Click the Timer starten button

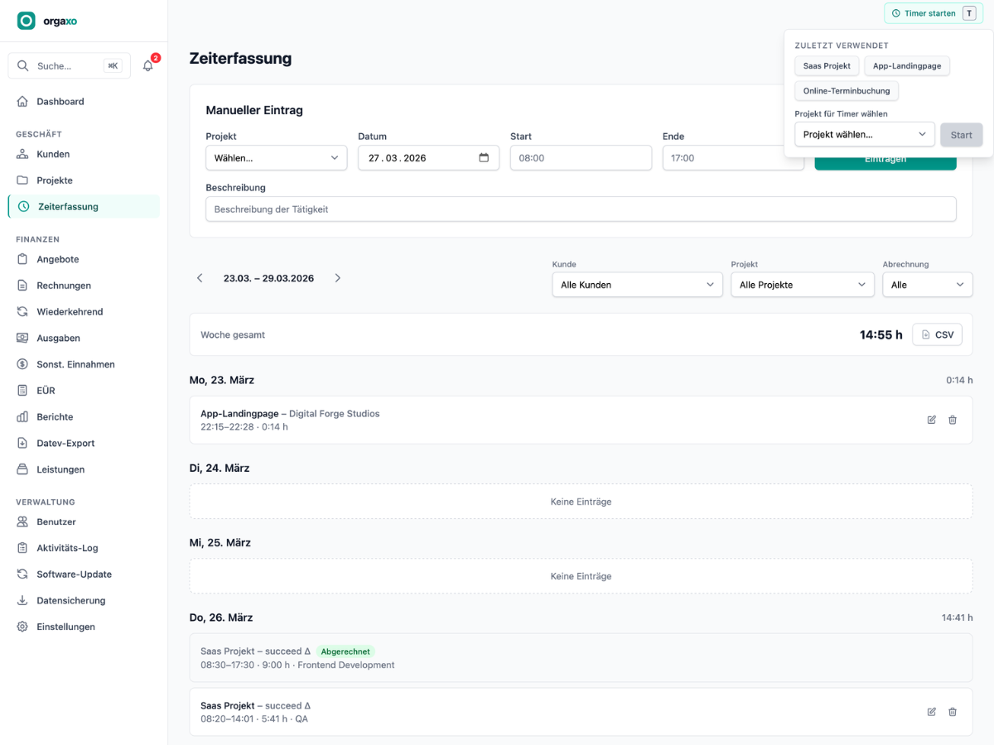(x=934, y=13)
